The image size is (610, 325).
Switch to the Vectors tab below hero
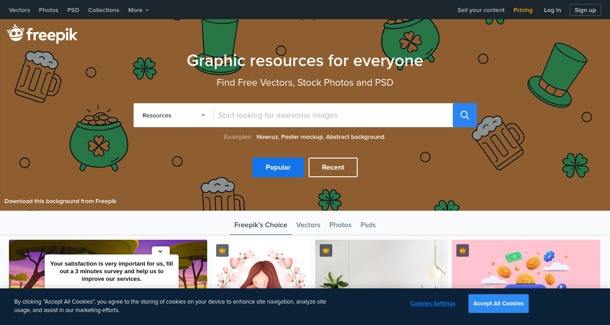click(308, 225)
